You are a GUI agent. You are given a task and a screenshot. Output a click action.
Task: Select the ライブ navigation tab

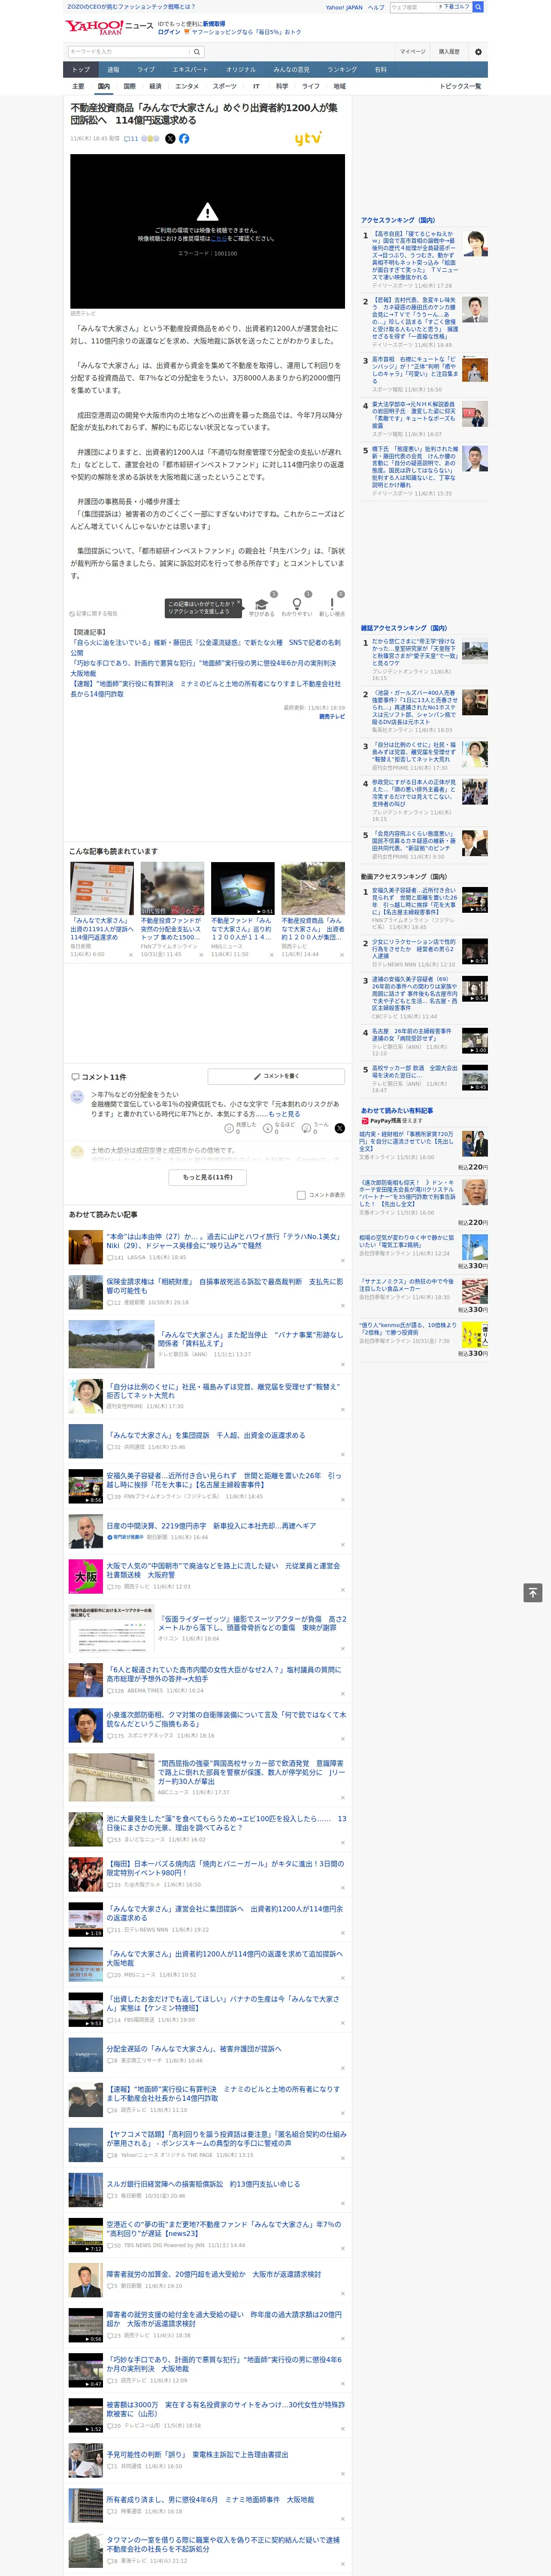pos(146,70)
